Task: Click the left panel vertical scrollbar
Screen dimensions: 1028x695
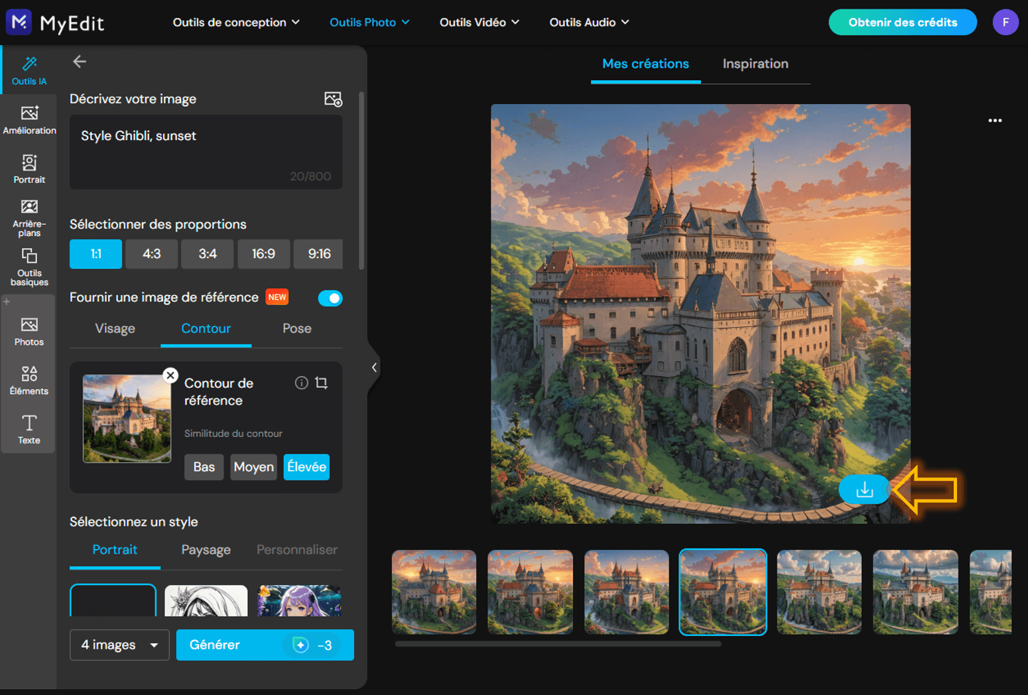Action: (x=361, y=180)
